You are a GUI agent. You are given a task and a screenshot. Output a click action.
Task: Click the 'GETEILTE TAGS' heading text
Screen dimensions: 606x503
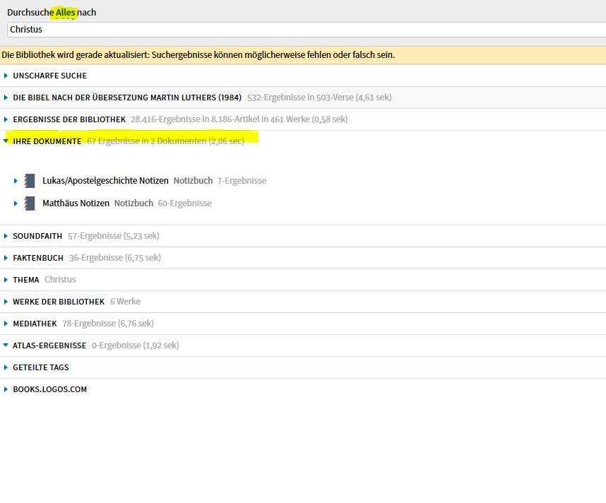point(41,367)
